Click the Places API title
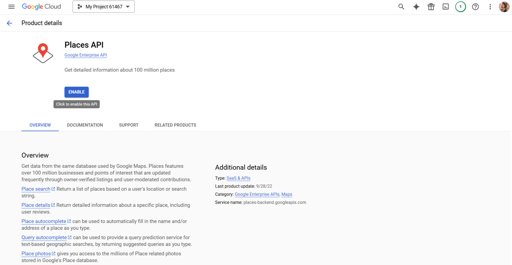 coord(84,45)
